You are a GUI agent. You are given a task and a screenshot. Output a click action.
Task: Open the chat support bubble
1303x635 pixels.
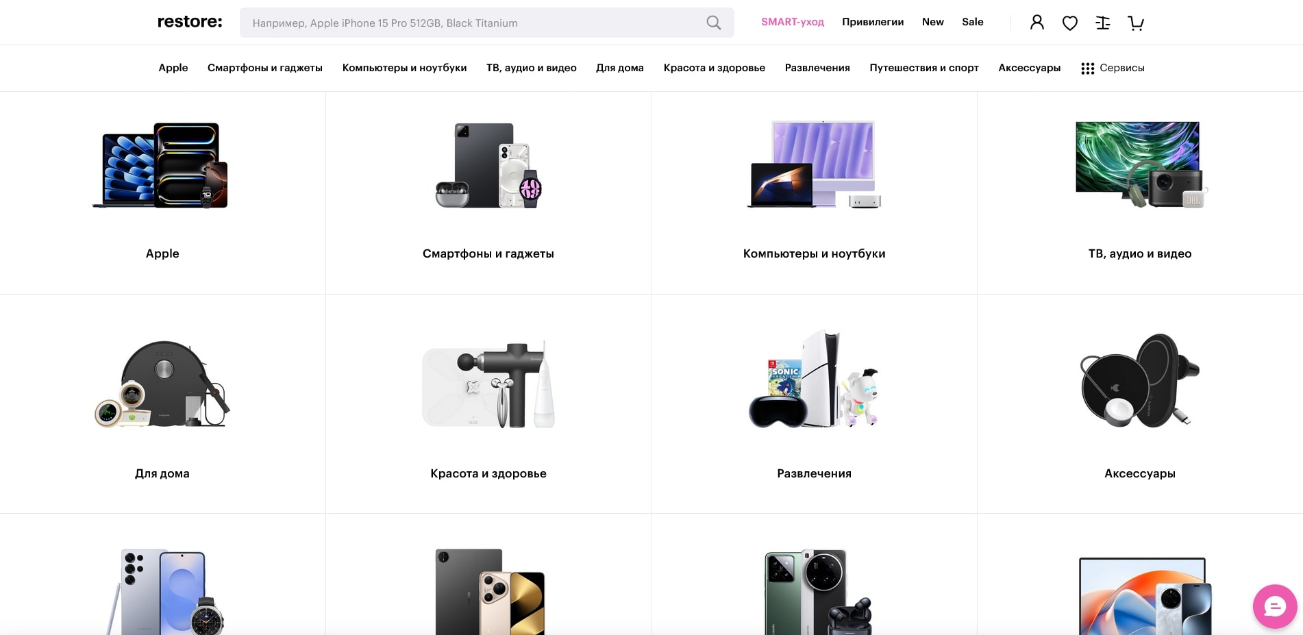tap(1274, 606)
